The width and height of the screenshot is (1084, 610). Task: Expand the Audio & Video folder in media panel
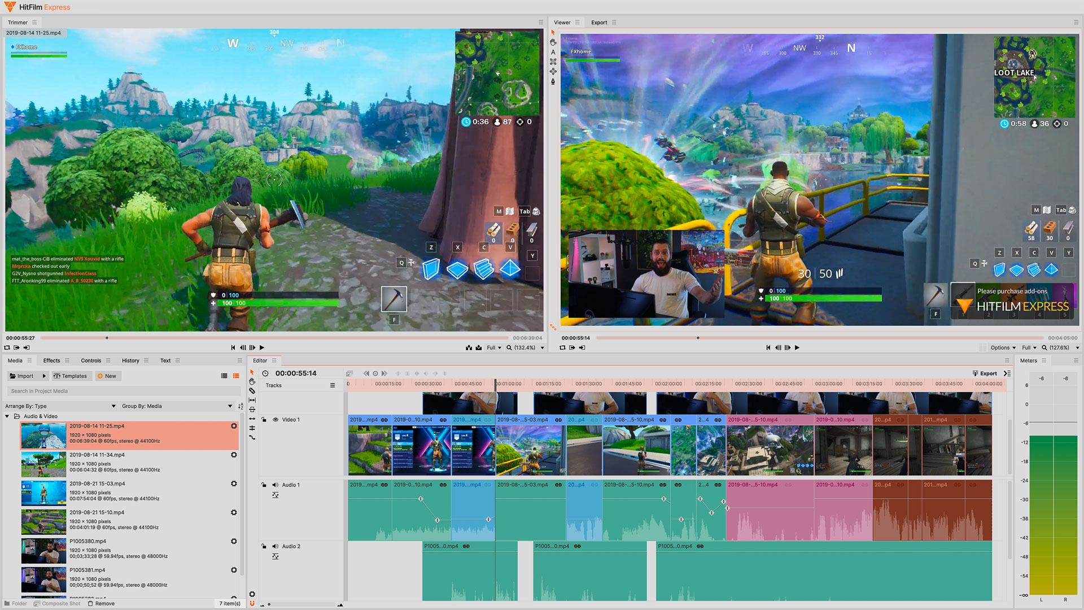click(x=7, y=416)
